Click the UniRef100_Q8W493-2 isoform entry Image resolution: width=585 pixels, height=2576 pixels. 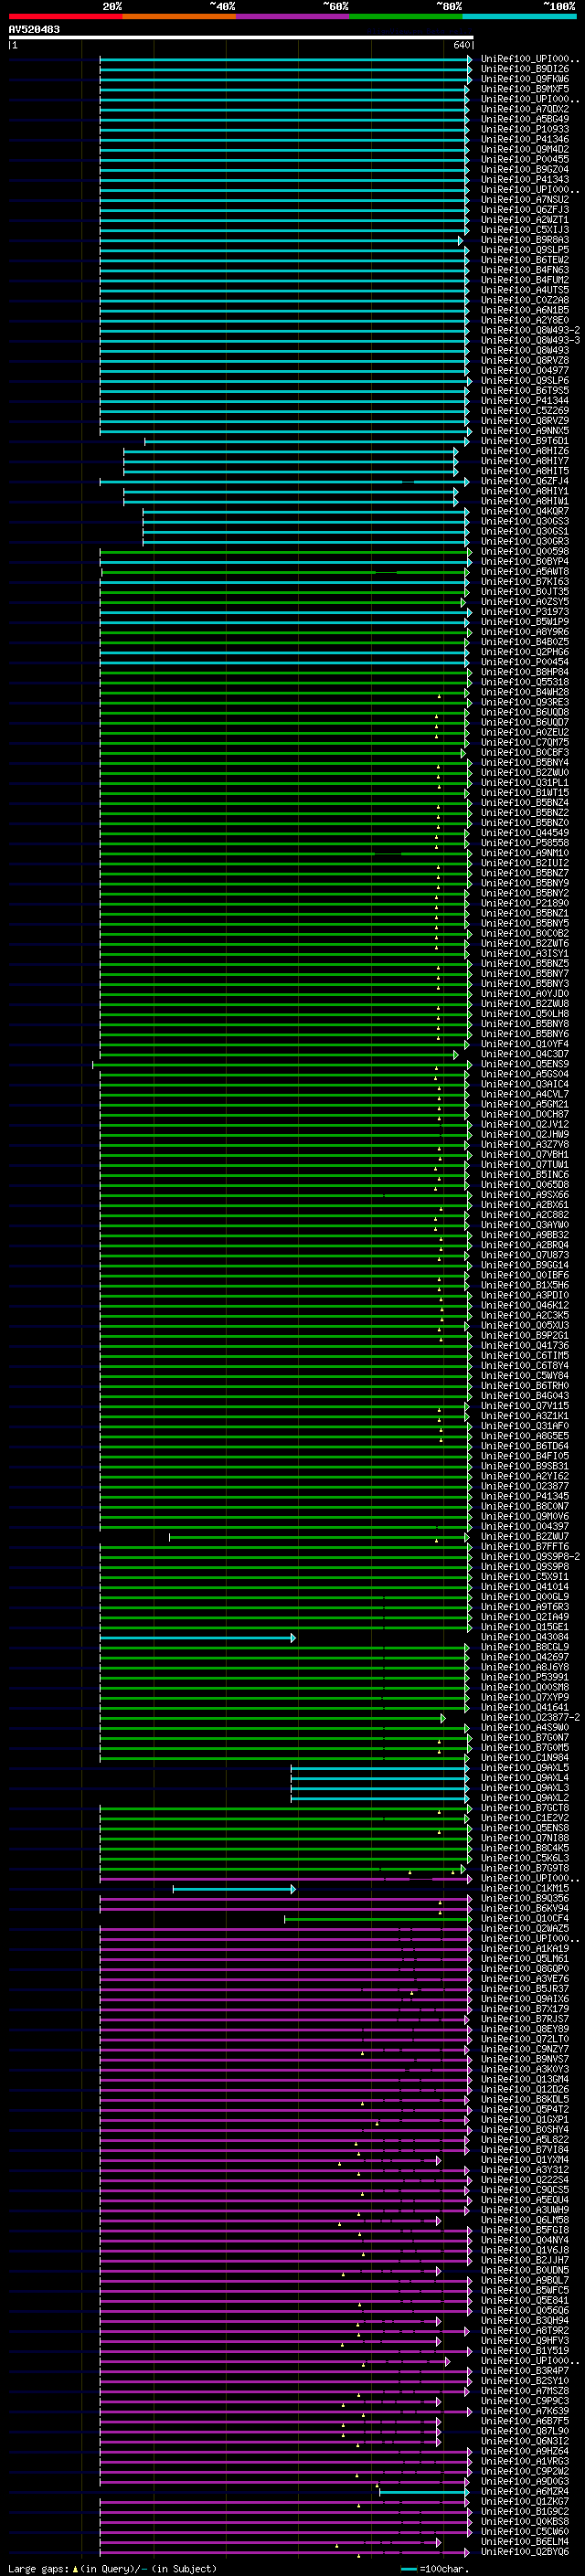pyautogui.click(x=530, y=330)
